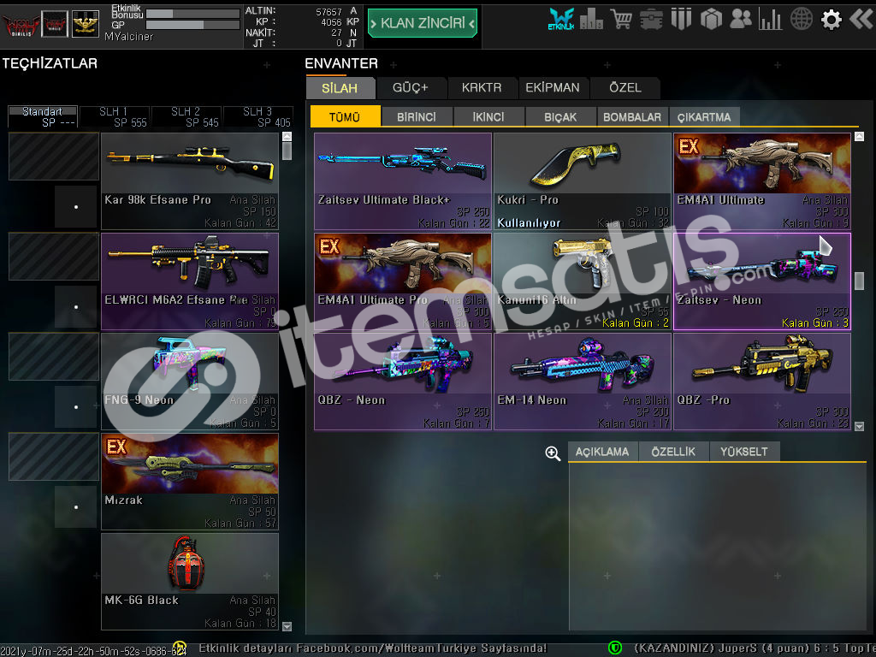Select Kukri - Pro knife item
Screen dimensions: 876x657
(x=583, y=181)
